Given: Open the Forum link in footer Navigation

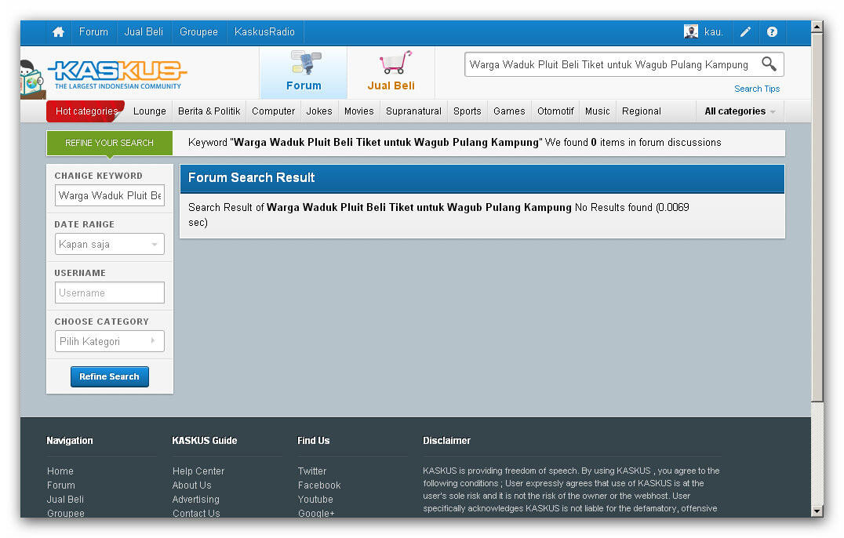Looking at the screenshot, I should coord(61,485).
